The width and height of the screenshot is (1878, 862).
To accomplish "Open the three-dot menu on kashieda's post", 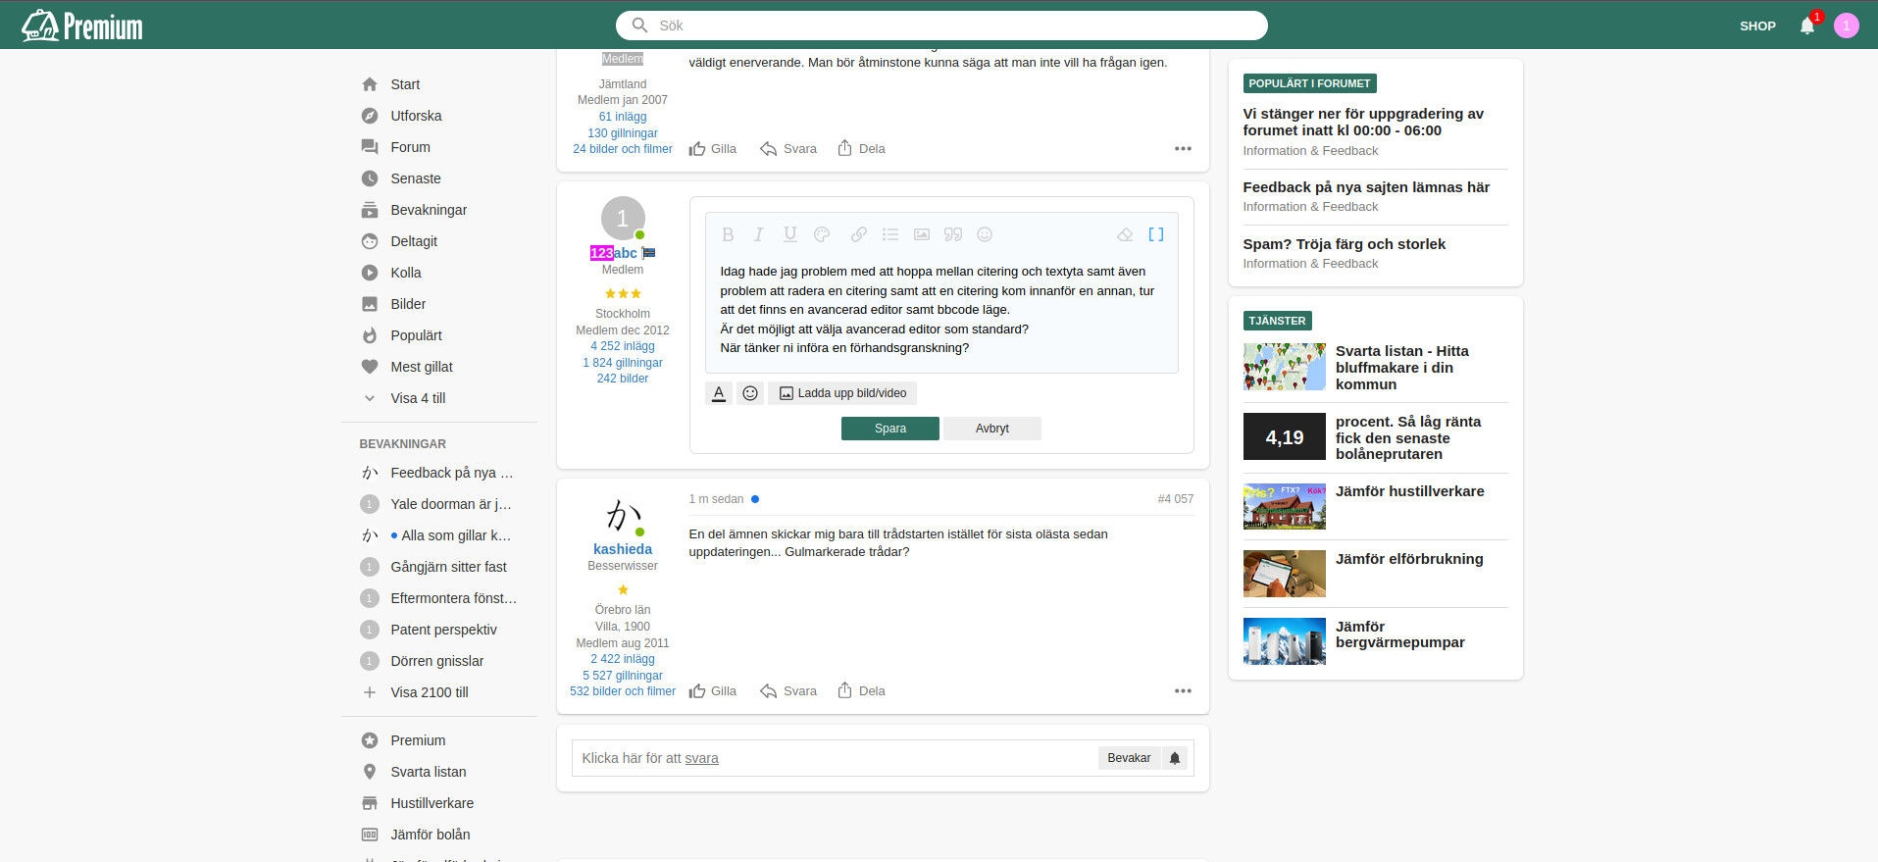I will click(1183, 691).
